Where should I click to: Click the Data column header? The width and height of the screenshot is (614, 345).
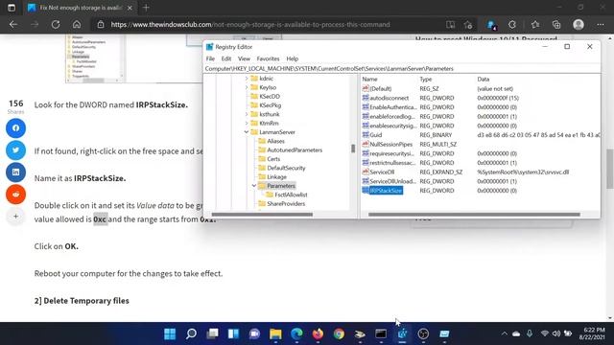pos(484,79)
